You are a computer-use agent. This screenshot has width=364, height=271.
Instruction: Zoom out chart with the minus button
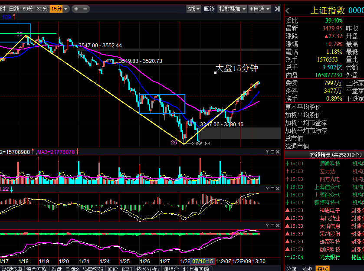point(85,9)
